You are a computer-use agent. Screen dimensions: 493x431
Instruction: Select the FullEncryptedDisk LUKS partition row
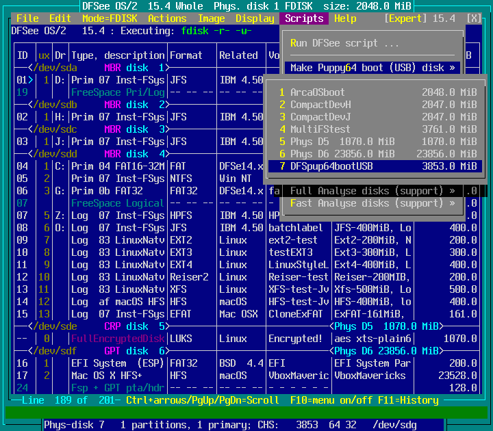[118, 339]
